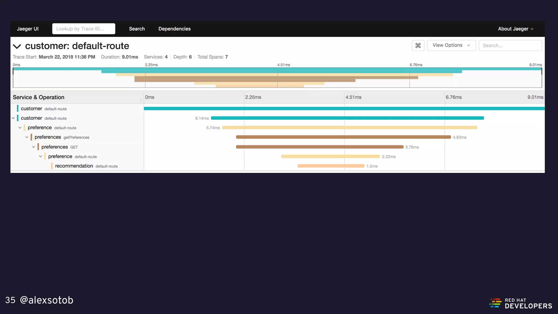This screenshot has height=314, width=558.
Task: Collapse the preference default-route span children
Action: click(20, 128)
